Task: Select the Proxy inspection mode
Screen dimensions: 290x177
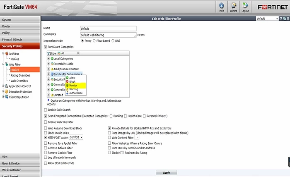Action: pos(82,41)
